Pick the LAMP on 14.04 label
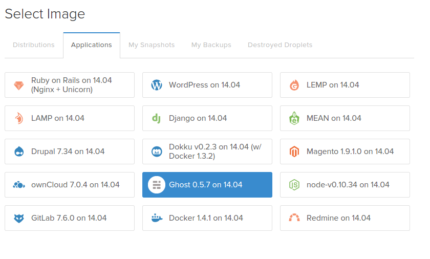 pos(58,118)
